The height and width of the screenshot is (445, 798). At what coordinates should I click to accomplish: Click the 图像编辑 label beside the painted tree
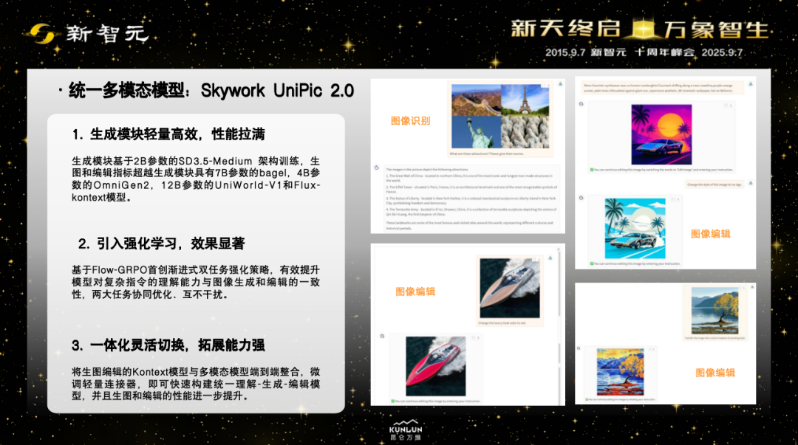tap(715, 373)
